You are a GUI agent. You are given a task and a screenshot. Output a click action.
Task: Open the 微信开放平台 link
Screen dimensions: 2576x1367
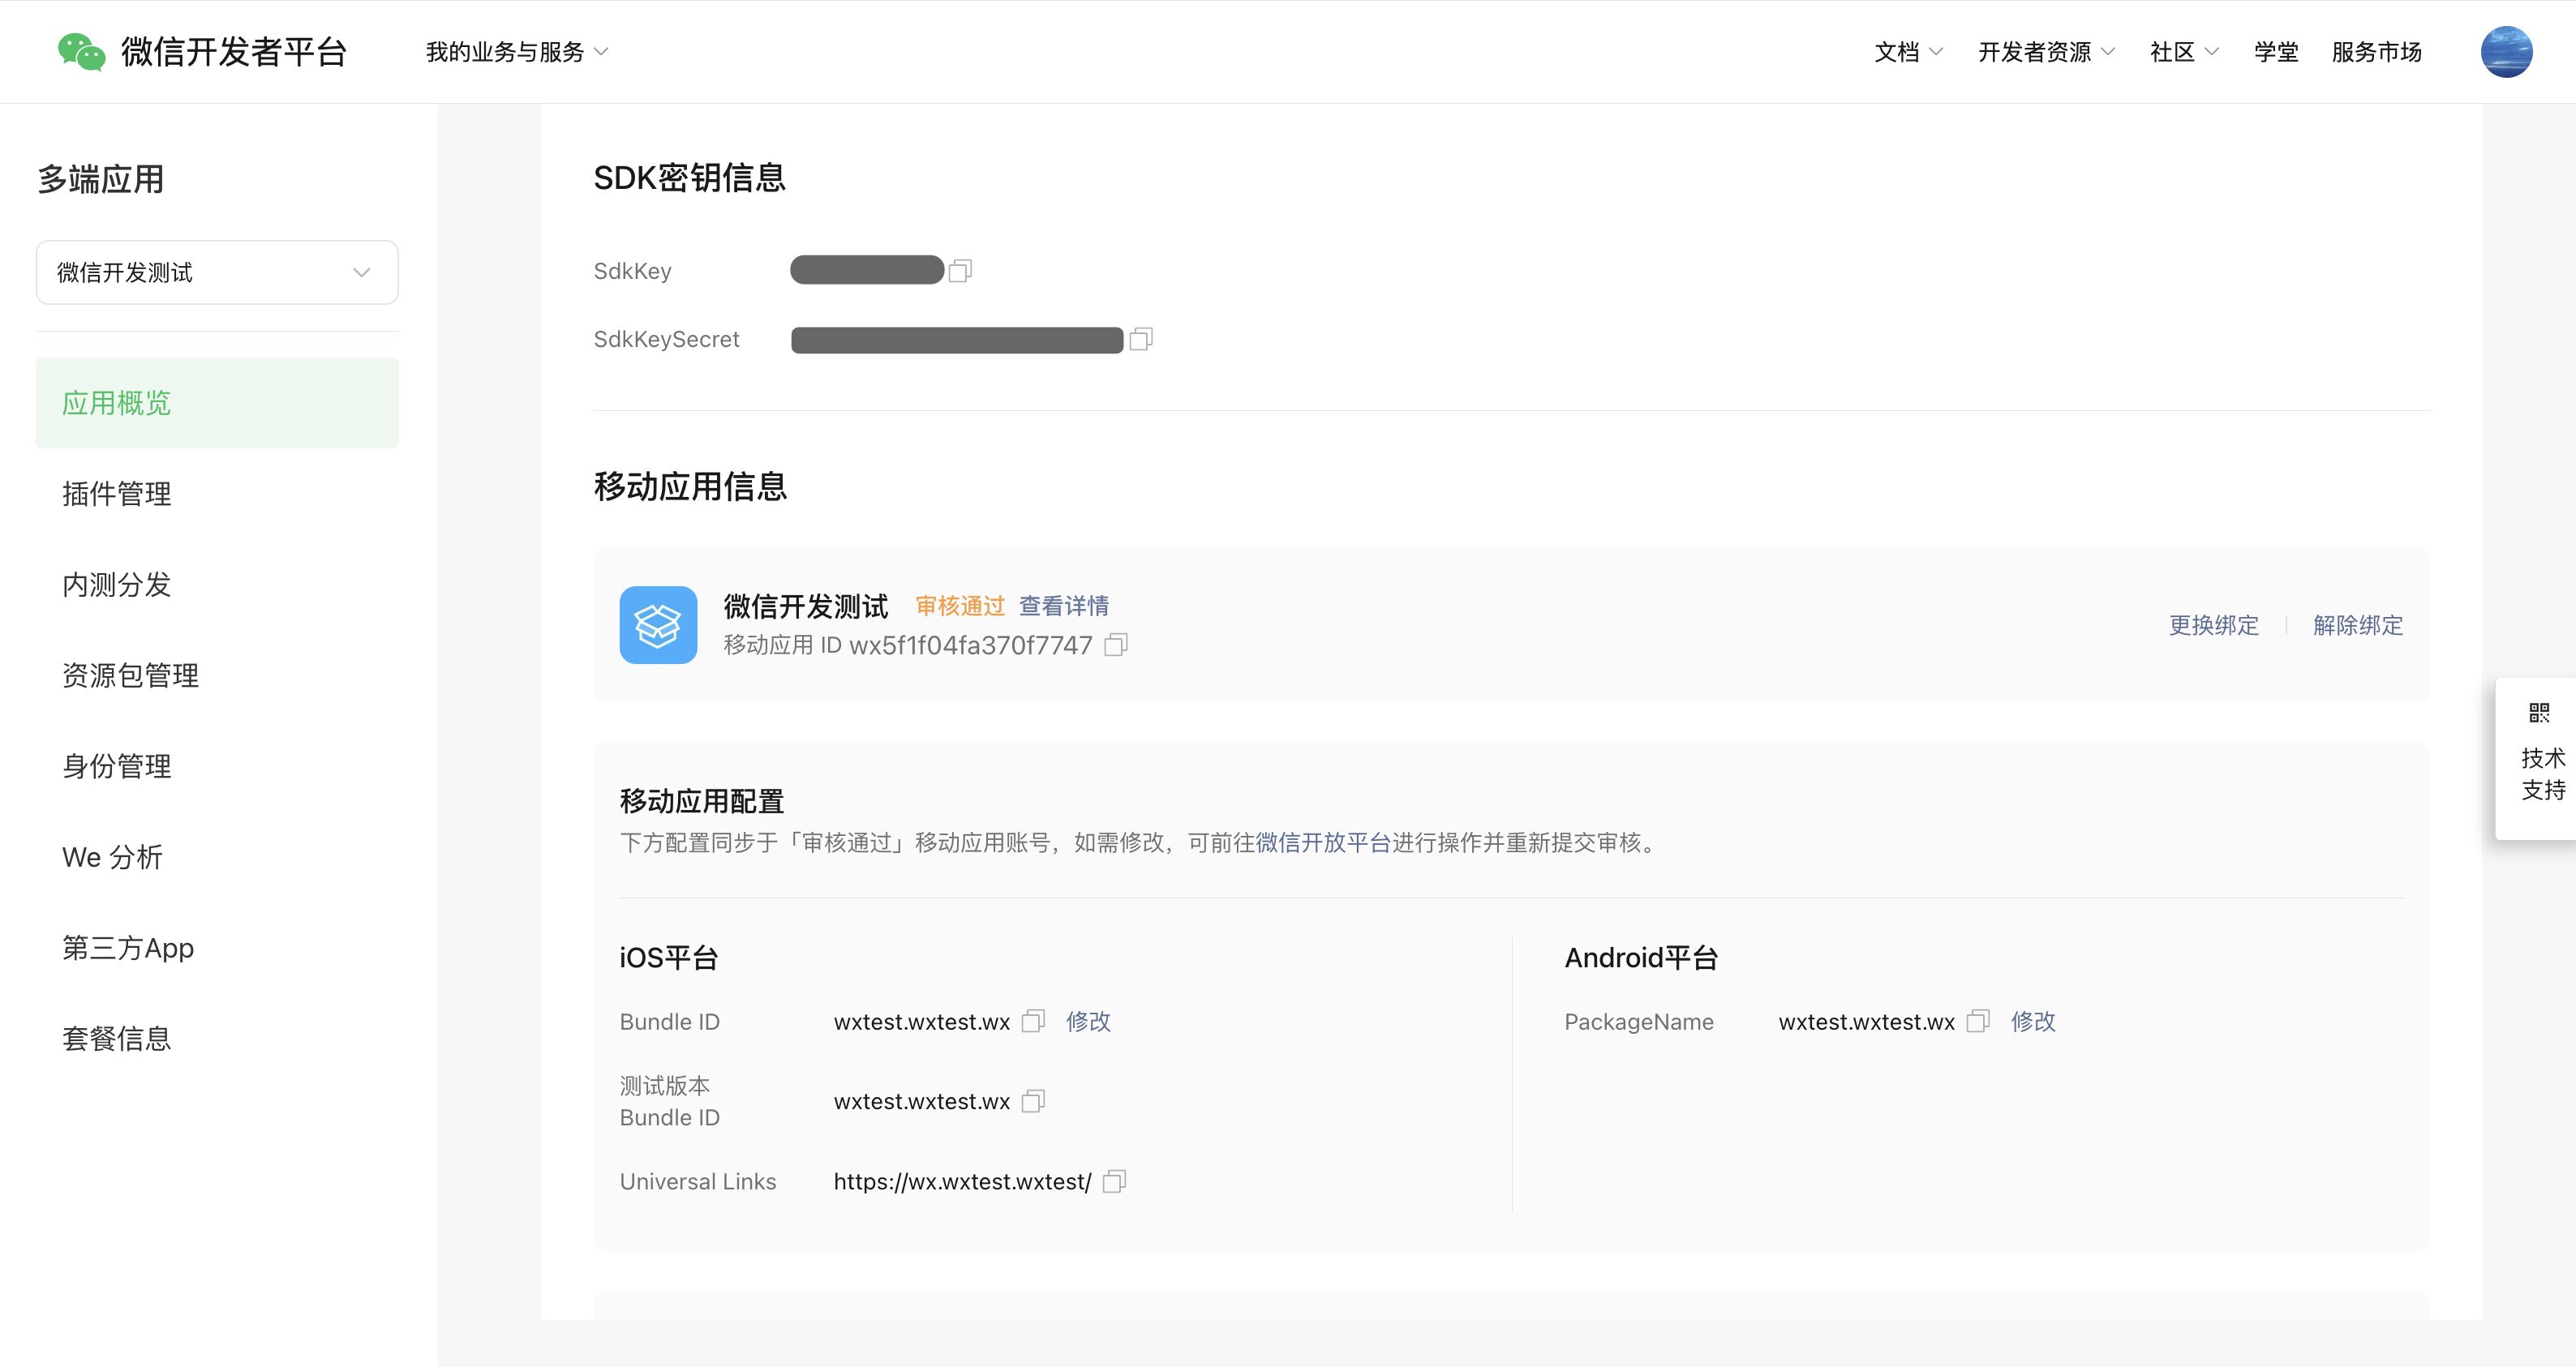point(1322,843)
